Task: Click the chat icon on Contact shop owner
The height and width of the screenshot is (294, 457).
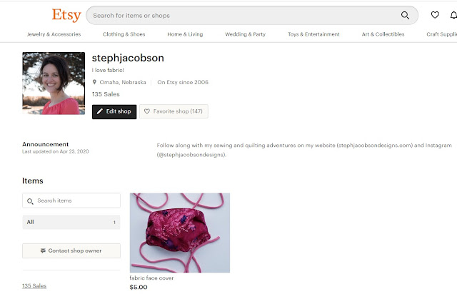Action: 43,250
